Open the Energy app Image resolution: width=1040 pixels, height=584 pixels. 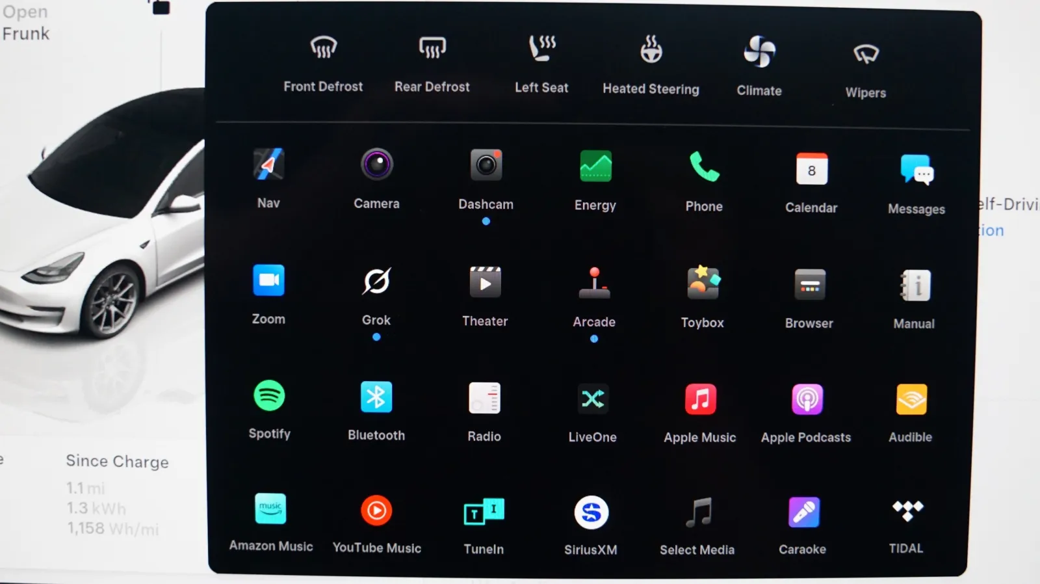(595, 167)
